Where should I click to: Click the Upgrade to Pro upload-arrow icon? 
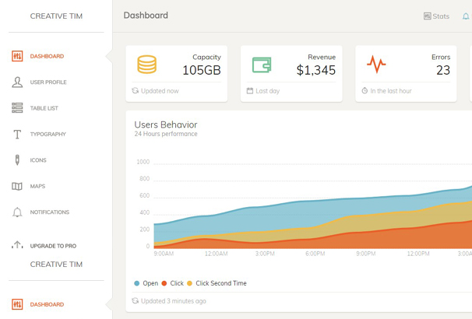pyautogui.click(x=17, y=245)
